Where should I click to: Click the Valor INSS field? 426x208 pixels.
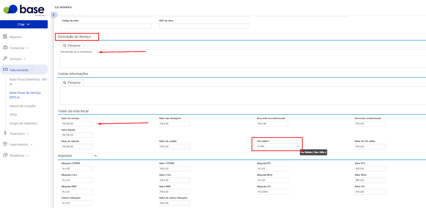[370, 180]
